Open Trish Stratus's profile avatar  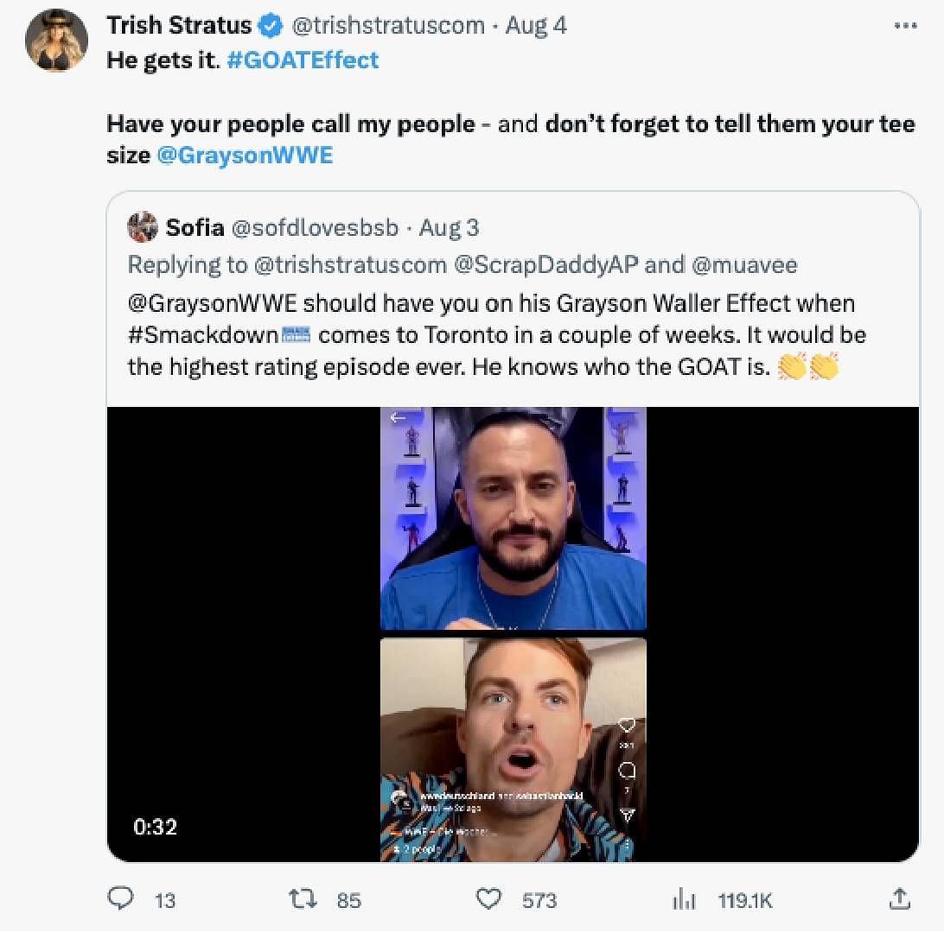click(x=58, y=41)
